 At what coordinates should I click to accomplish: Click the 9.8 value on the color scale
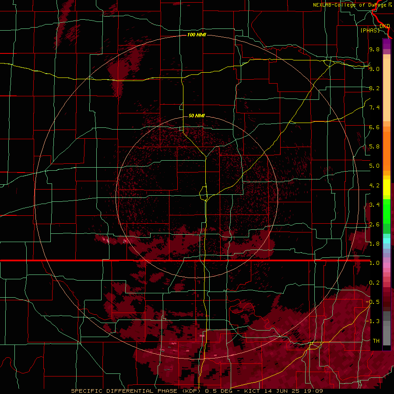(374, 49)
